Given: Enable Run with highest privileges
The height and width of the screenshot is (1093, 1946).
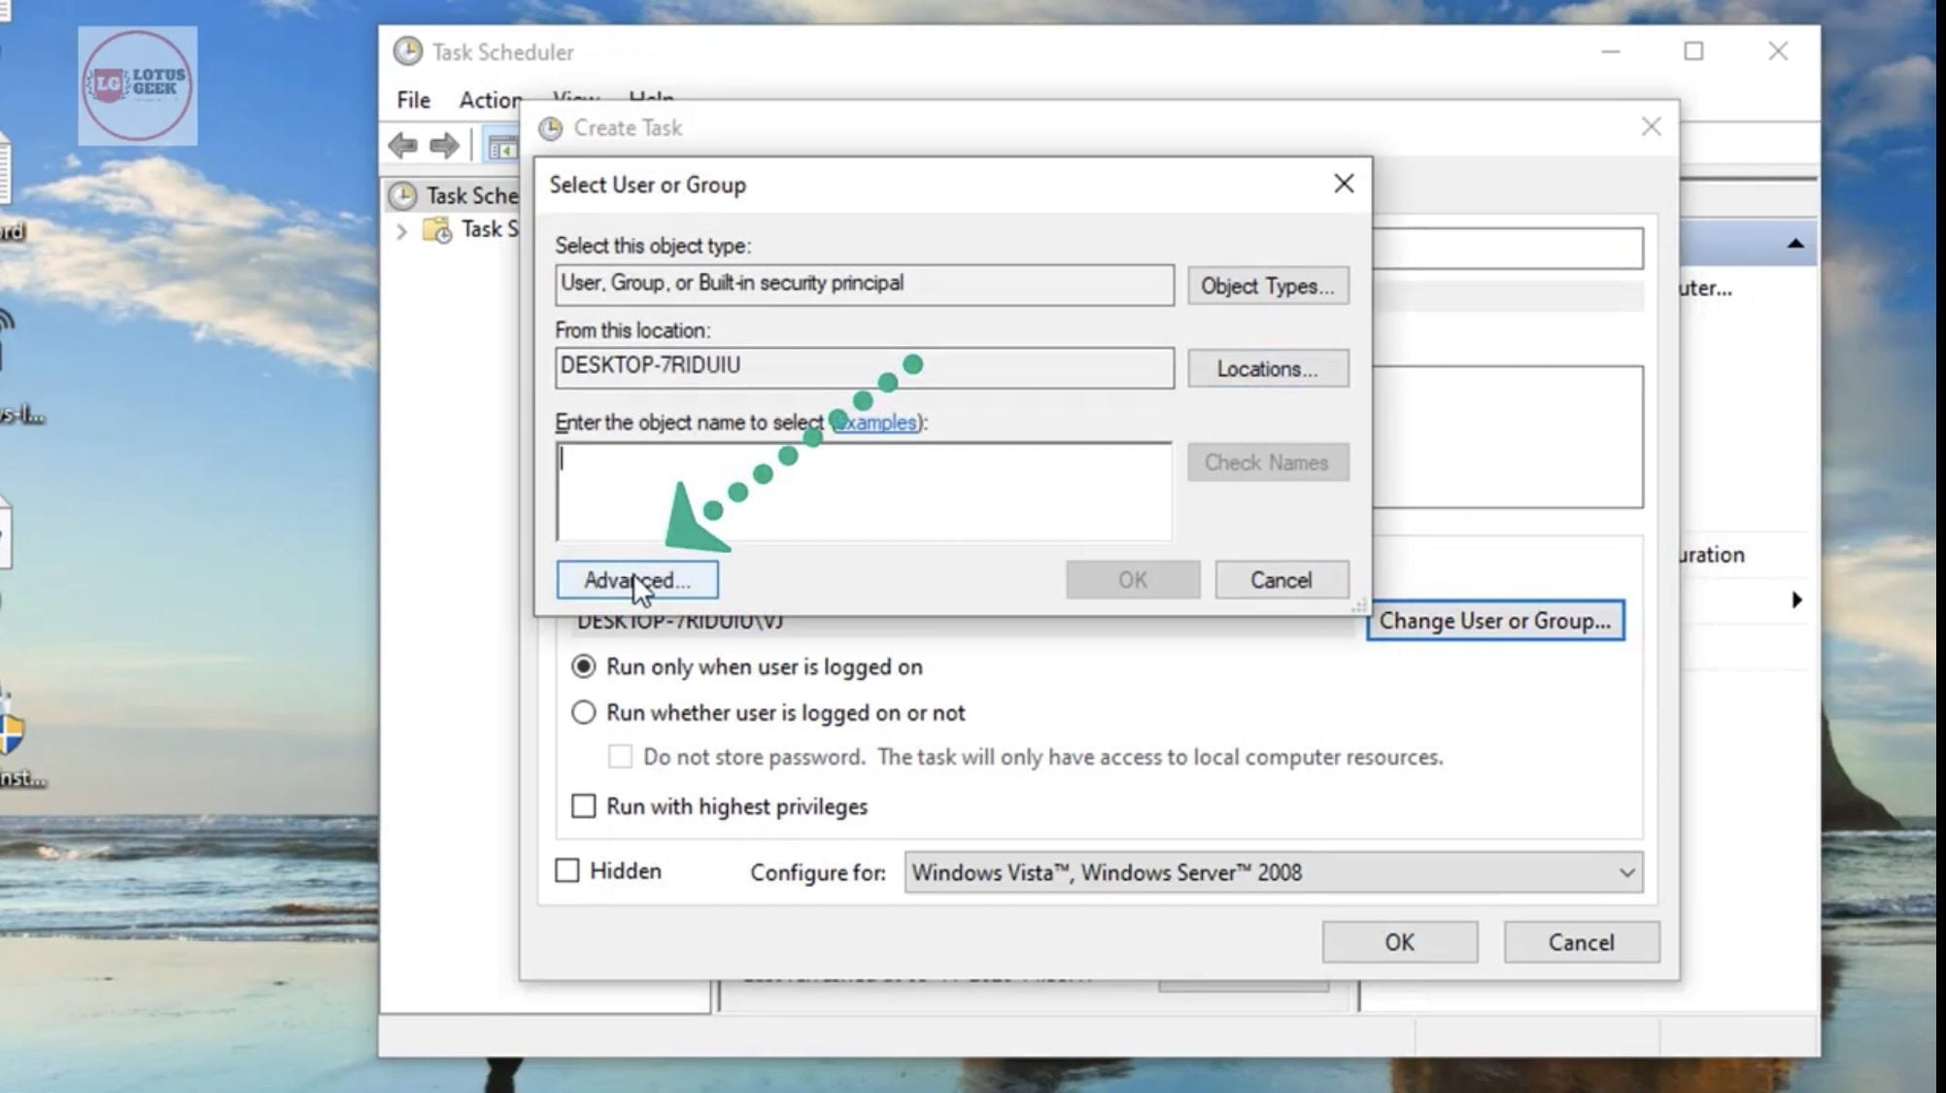Looking at the screenshot, I should [583, 805].
